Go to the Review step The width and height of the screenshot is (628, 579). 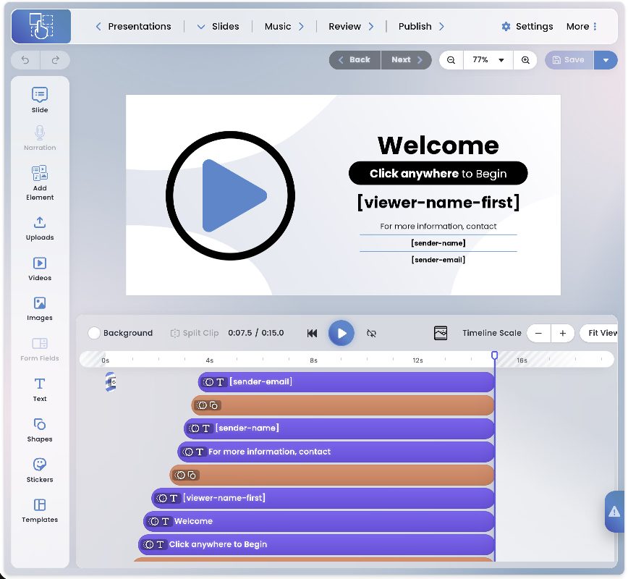[351, 27]
